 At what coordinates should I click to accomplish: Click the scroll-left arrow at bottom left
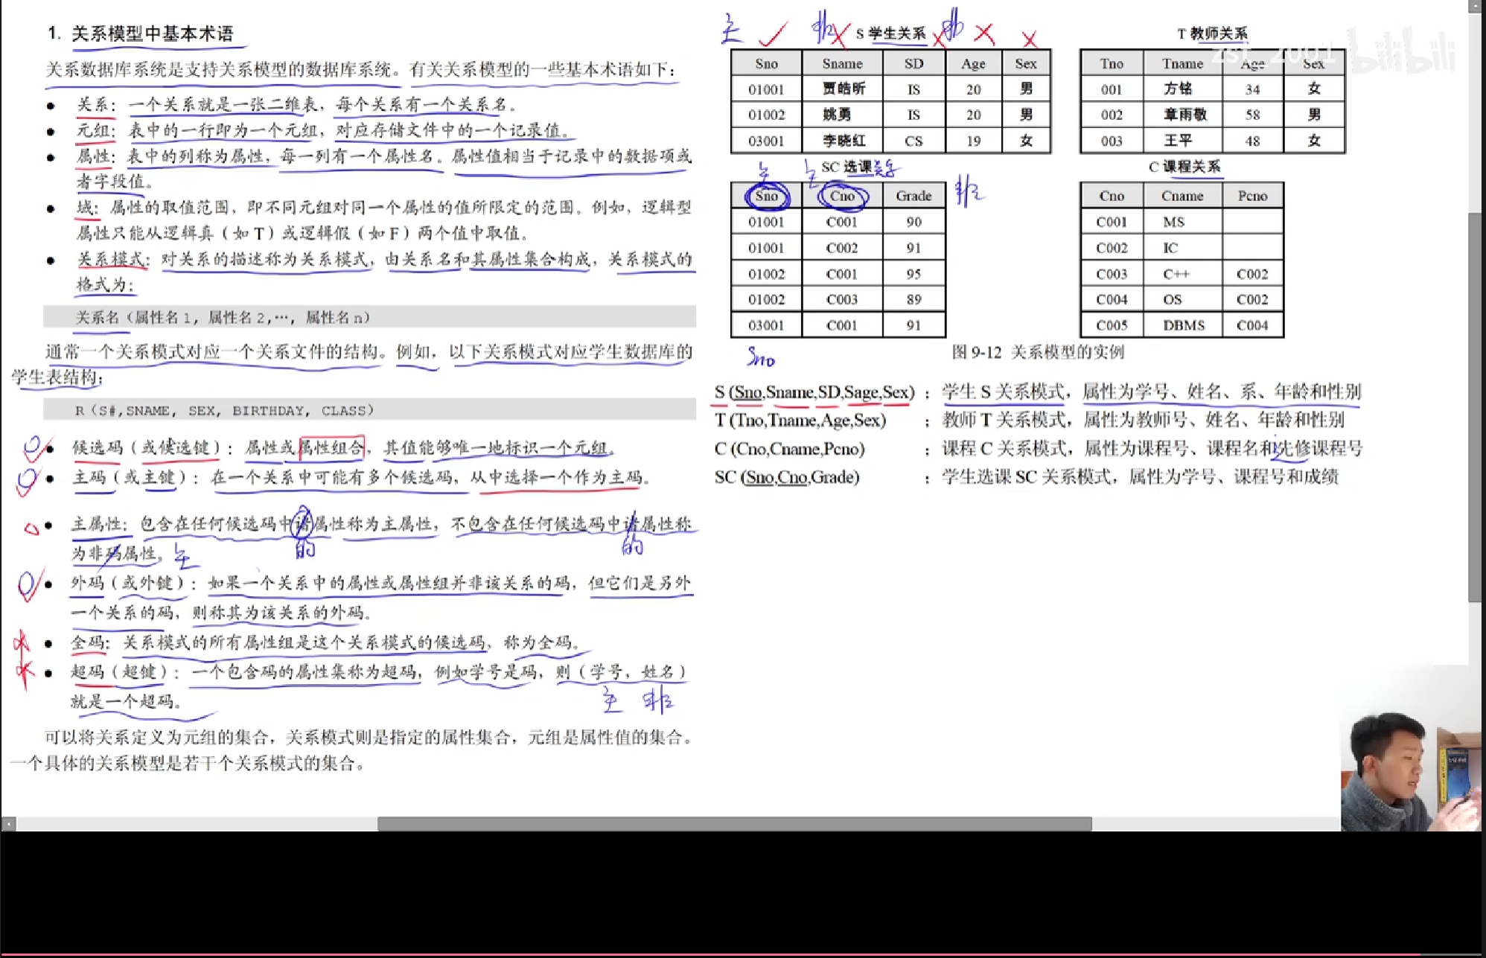8,824
